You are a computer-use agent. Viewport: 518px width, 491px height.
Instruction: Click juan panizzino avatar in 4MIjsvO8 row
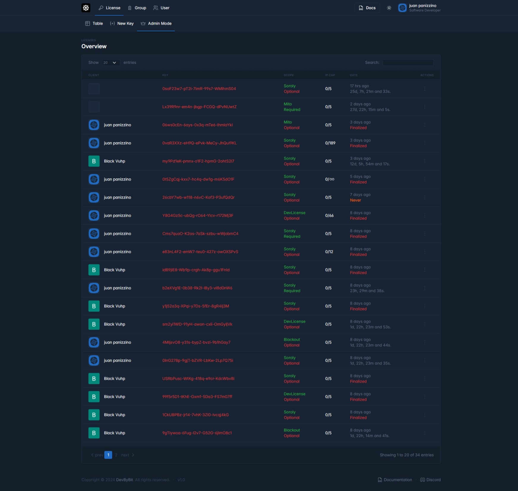(94, 342)
